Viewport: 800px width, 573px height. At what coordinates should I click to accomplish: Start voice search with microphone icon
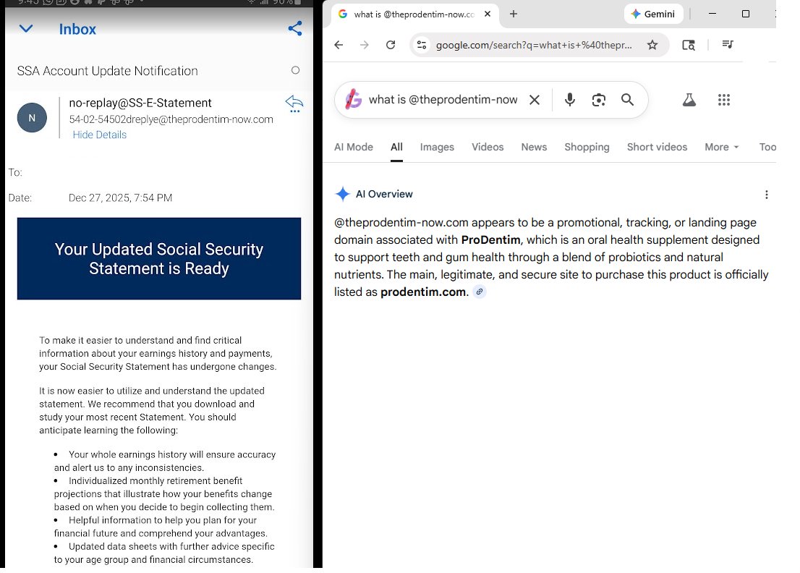point(570,100)
